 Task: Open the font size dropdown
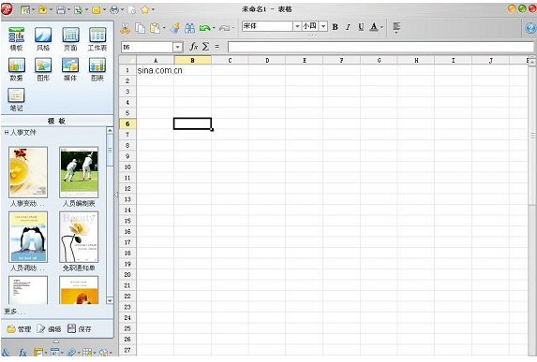tap(323, 26)
